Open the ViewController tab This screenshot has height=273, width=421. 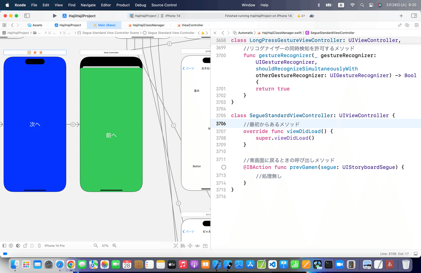(190, 25)
